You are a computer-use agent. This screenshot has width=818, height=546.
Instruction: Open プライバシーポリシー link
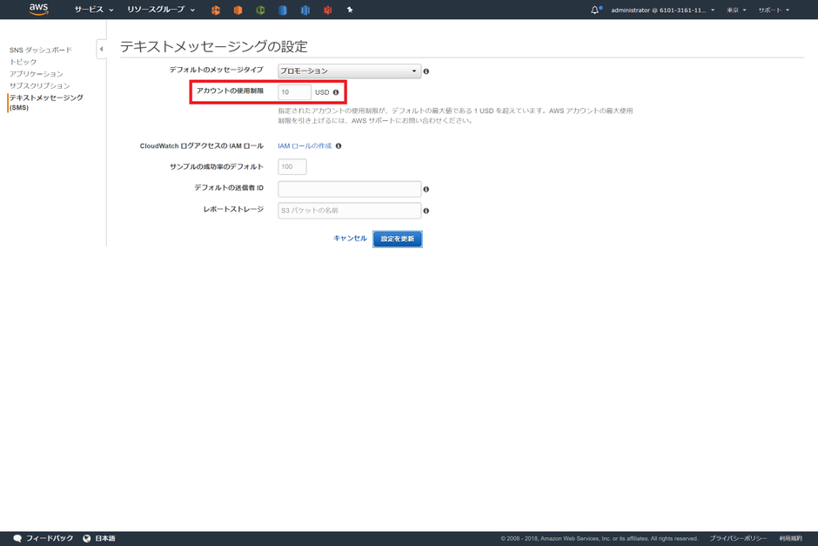(738, 539)
